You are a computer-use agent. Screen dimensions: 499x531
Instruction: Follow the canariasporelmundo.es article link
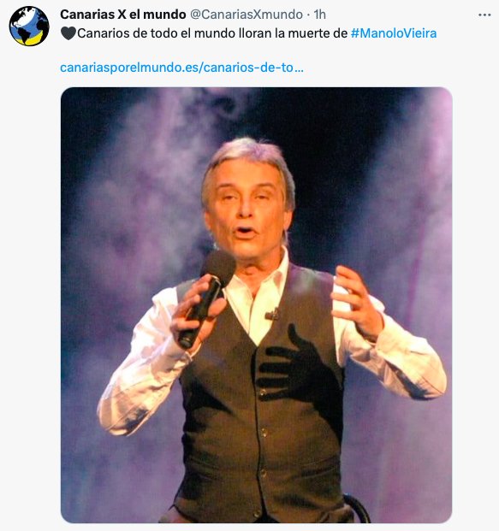pyautogui.click(x=181, y=68)
